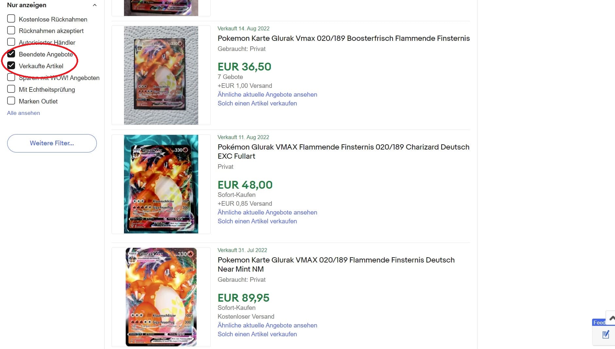Open the Weitere Filter button
Image resolution: width=615 pixels, height=349 pixels.
[x=52, y=143]
